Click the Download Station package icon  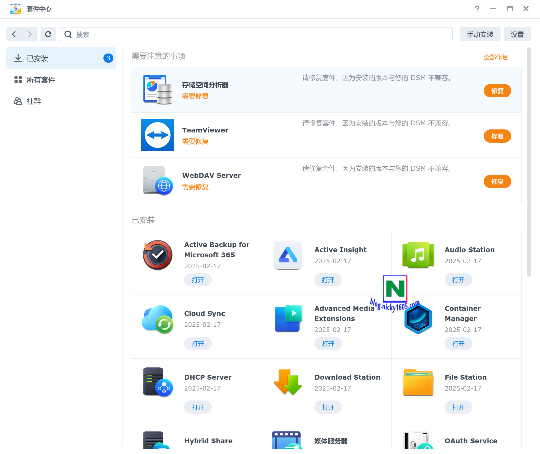click(x=288, y=382)
